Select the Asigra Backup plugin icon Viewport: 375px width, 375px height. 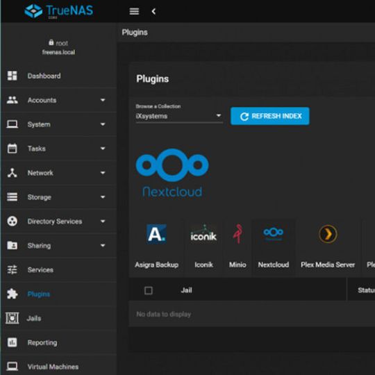pos(156,234)
